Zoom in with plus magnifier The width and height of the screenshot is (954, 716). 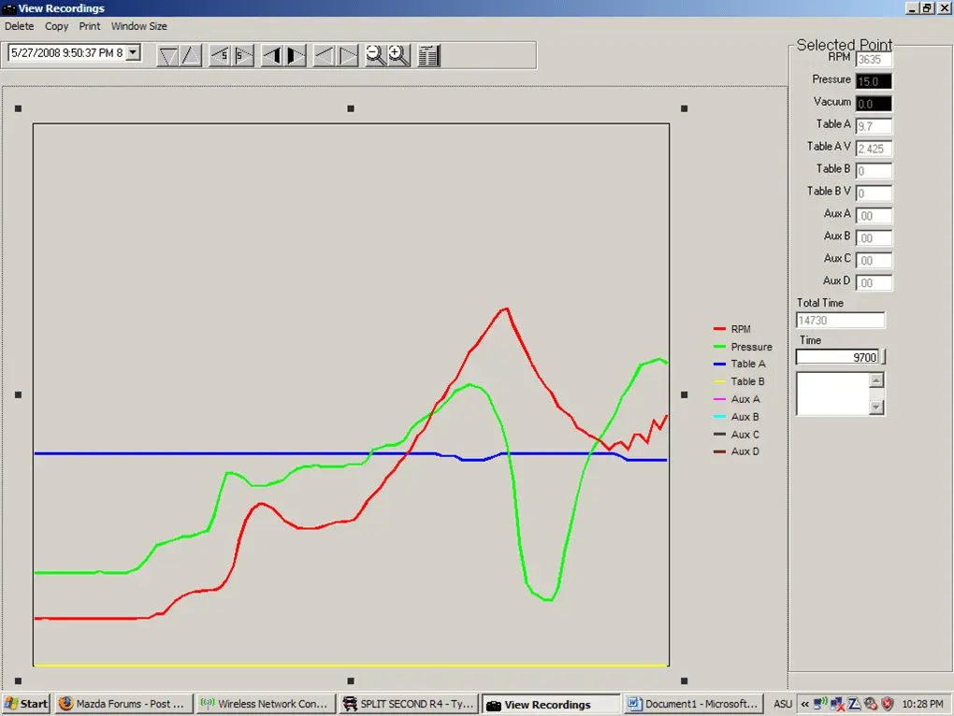(x=399, y=56)
